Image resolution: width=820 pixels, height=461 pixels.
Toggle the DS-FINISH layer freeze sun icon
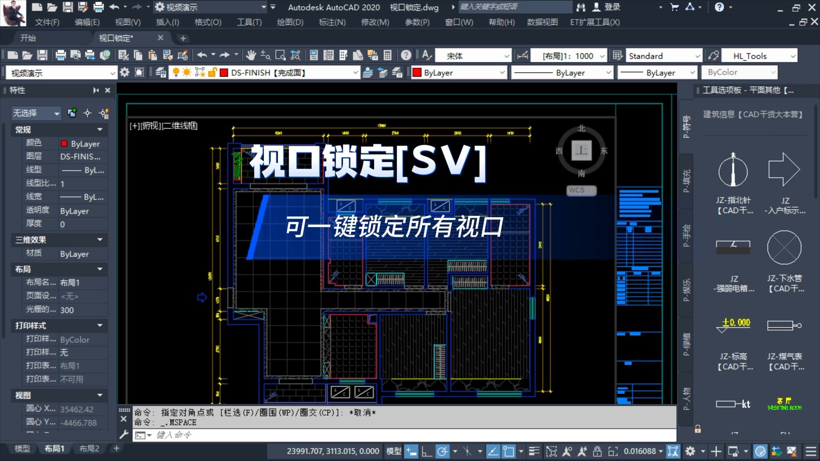(187, 73)
